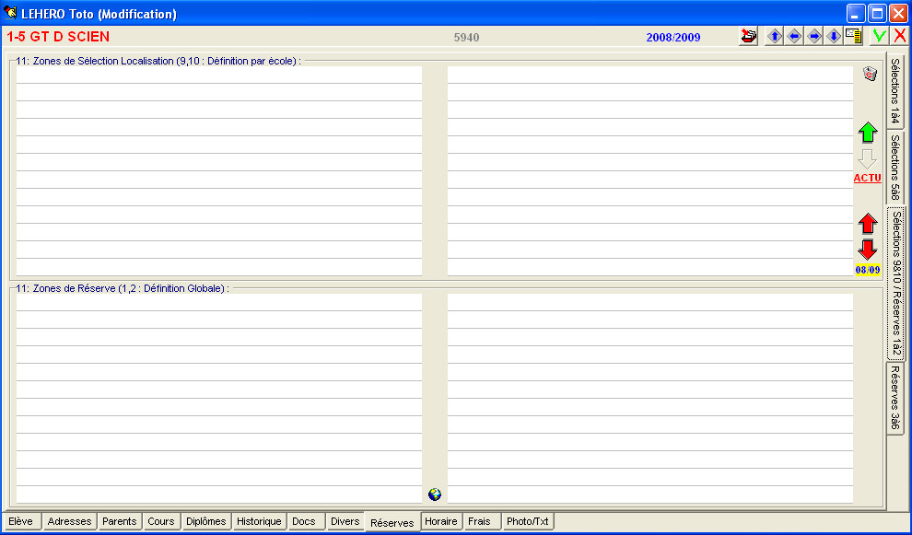This screenshot has width=912, height=535.
Task: Open the Adresses tab
Action: tap(69, 521)
